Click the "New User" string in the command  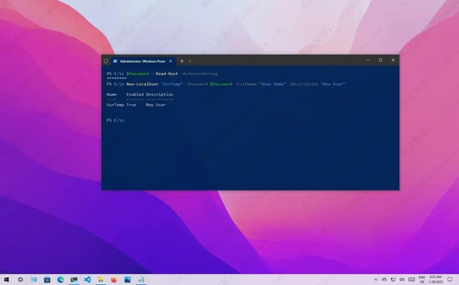click(x=333, y=84)
